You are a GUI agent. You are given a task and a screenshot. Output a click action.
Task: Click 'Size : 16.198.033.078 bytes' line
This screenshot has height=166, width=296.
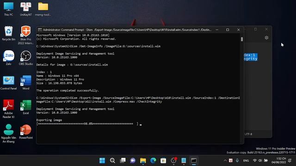[x=59, y=83]
